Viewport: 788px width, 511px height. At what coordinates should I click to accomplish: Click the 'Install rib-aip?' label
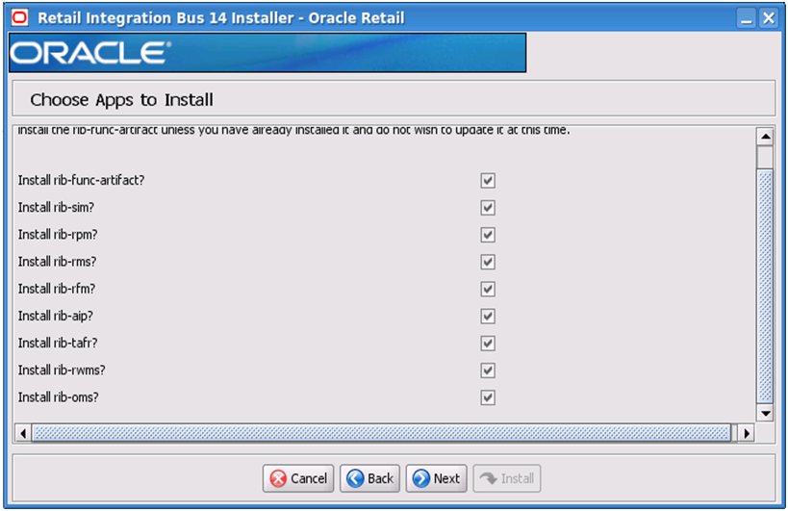pyautogui.click(x=56, y=316)
